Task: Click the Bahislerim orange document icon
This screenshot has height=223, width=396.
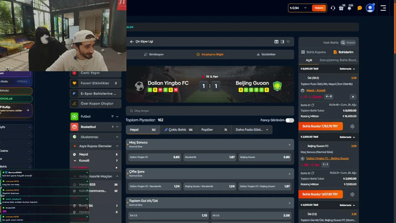Action: 335,52
